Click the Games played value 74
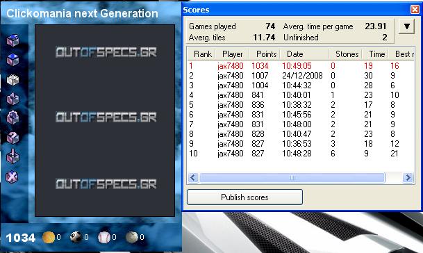This screenshot has height=253, width=423. 270,26
